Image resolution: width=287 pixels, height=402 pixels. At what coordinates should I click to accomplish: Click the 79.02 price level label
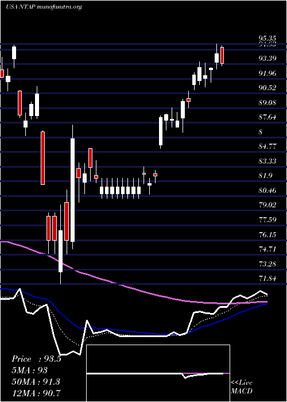coord(267,205)
